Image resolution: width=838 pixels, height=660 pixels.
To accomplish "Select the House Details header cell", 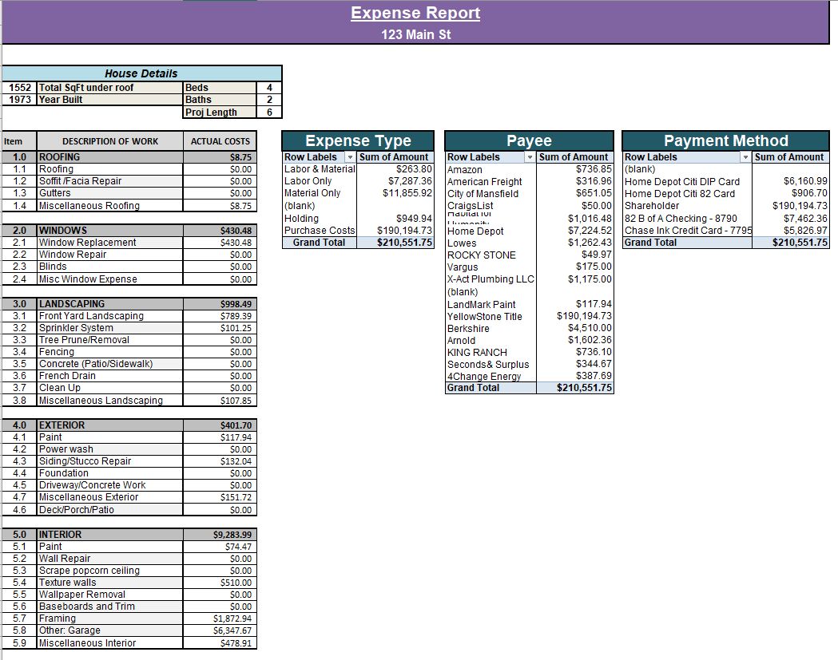I will click(x=141, y=73).
